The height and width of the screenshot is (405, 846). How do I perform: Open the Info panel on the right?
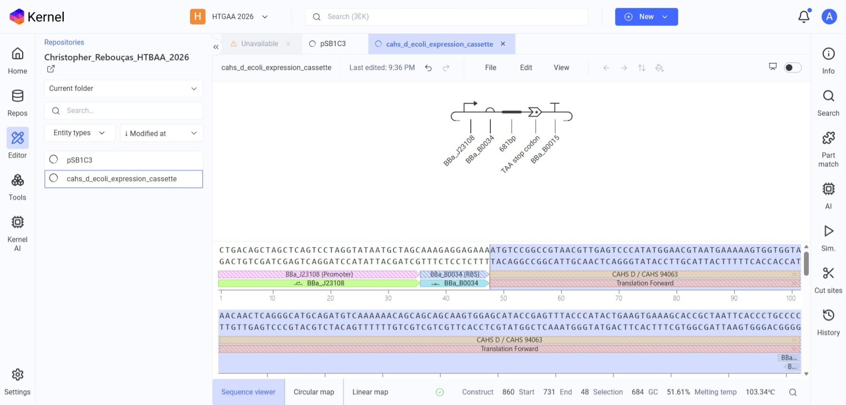point(828,61)
